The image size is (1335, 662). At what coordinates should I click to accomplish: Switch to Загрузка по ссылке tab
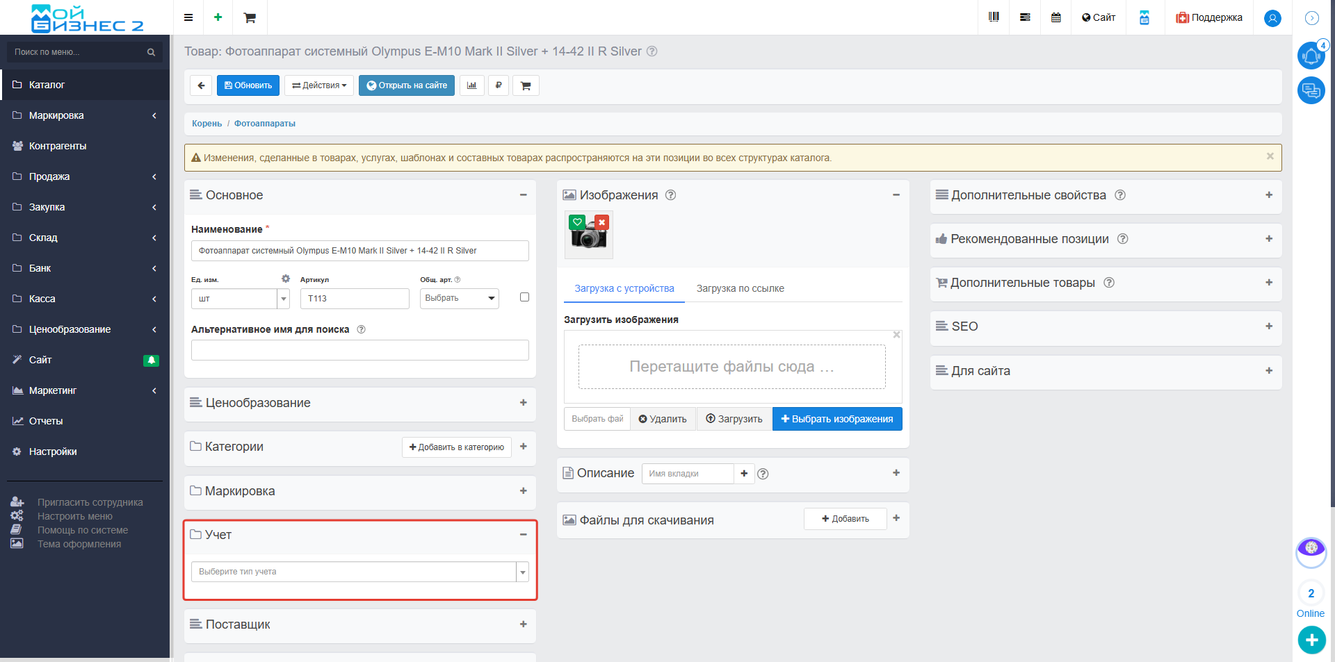click(741, 288)
